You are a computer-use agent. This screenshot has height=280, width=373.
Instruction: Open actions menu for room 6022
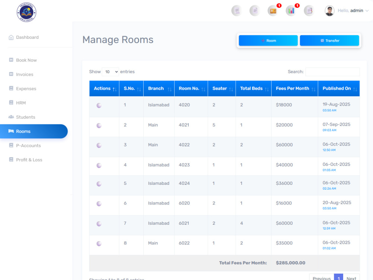(x=99, y=243)
